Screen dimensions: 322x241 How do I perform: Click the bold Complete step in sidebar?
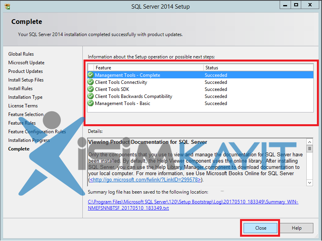[19, 149]
